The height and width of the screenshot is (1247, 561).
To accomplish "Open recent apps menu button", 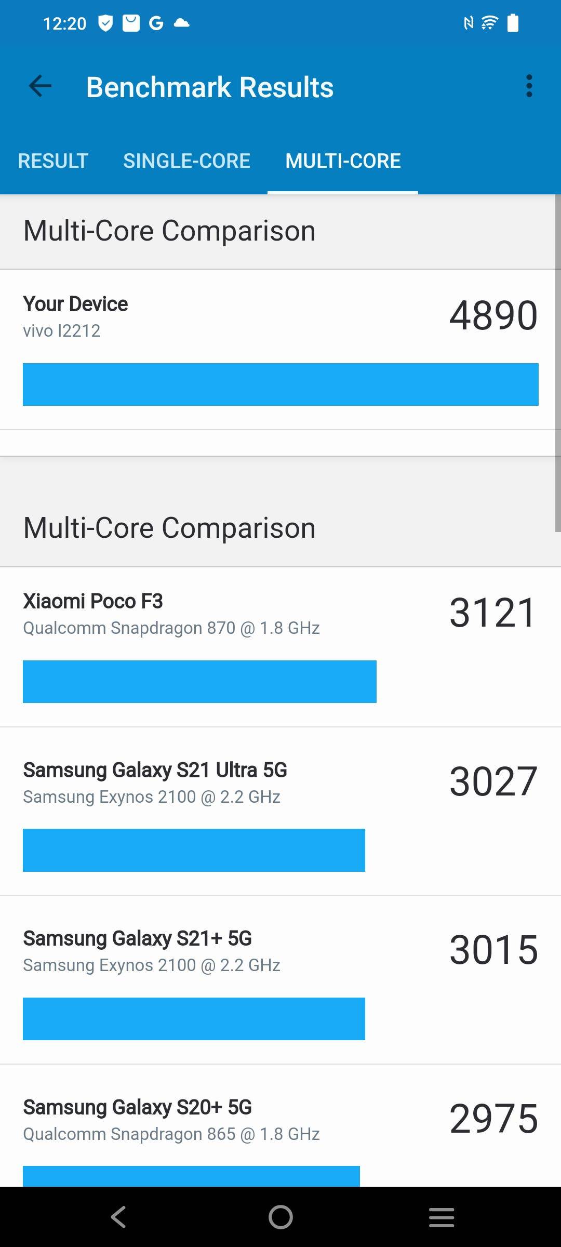I will [x=442, y=1217].
